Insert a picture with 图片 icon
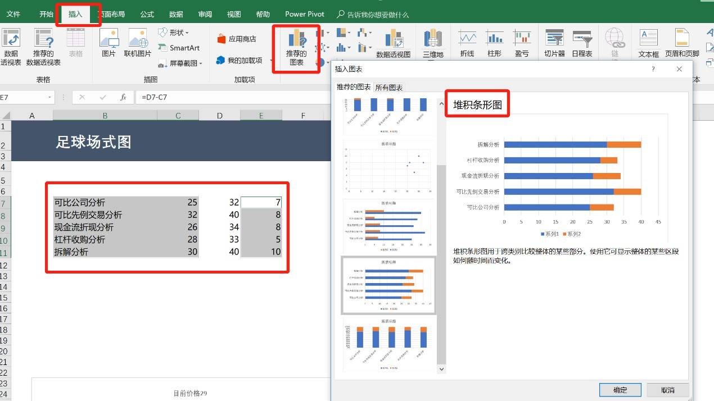Image resolution: width=714 pixels, height=401 pixels. [109, 43]
